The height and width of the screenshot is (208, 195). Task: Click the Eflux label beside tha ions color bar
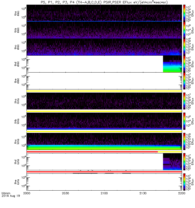(192, 101)
